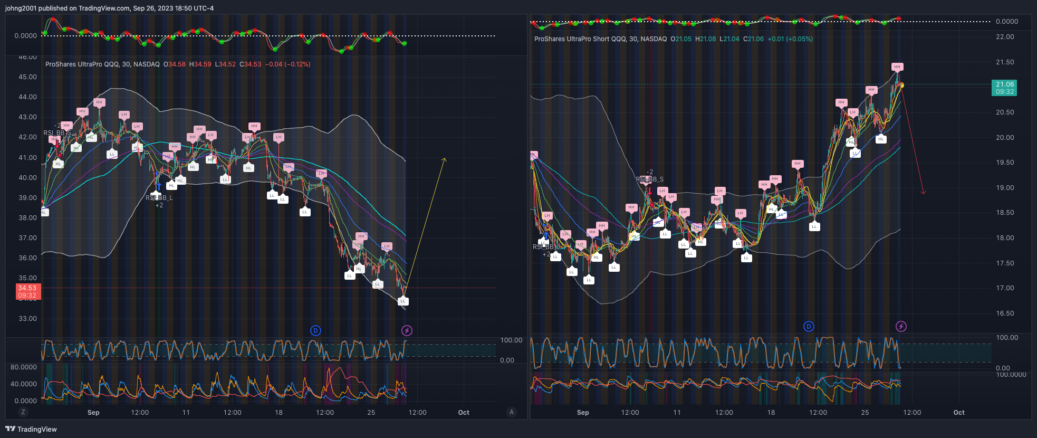Click the 40.00 price axis label
Screen dimensions: 1037x438
(28, 178)
